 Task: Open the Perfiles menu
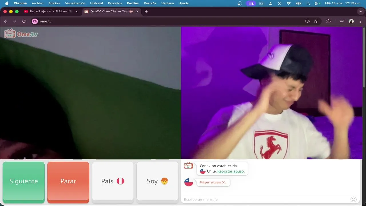(x=133, y=3)
